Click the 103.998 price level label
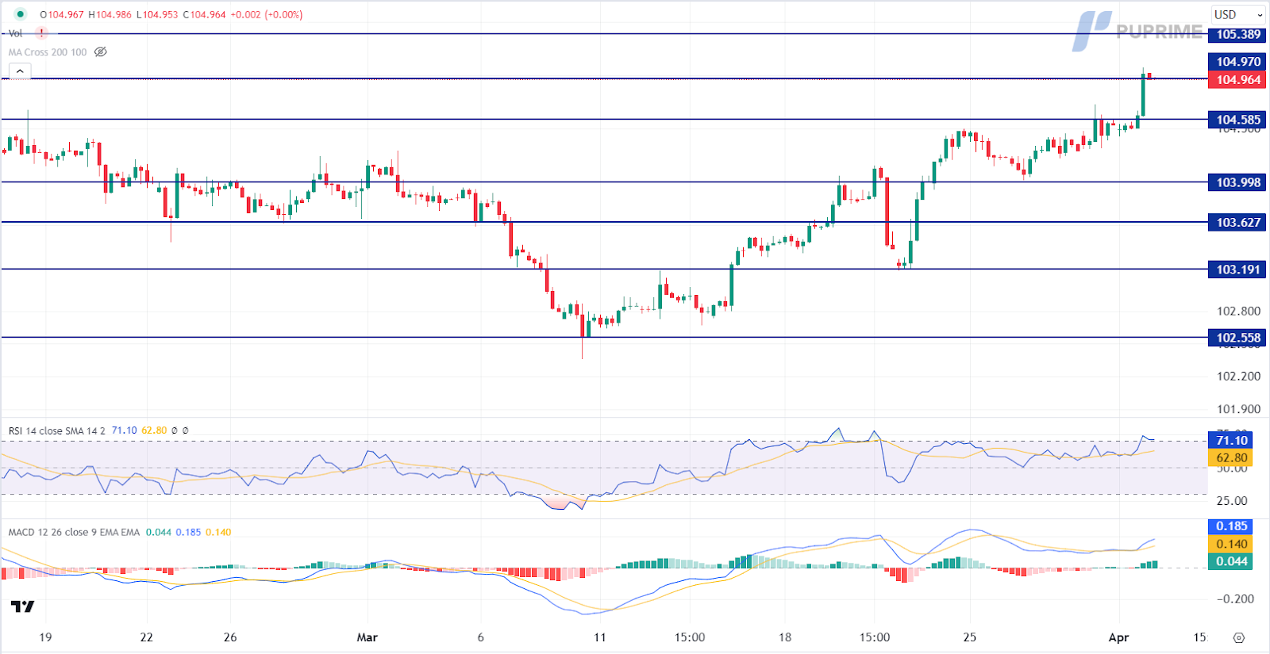1270x654 pixels. tap(1237, 182)
